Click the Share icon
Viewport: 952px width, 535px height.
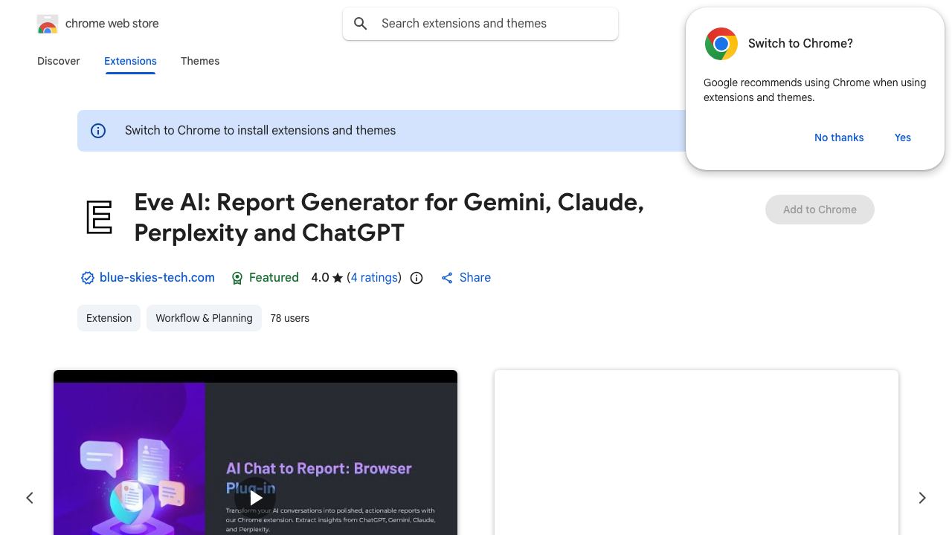(447, 278)
